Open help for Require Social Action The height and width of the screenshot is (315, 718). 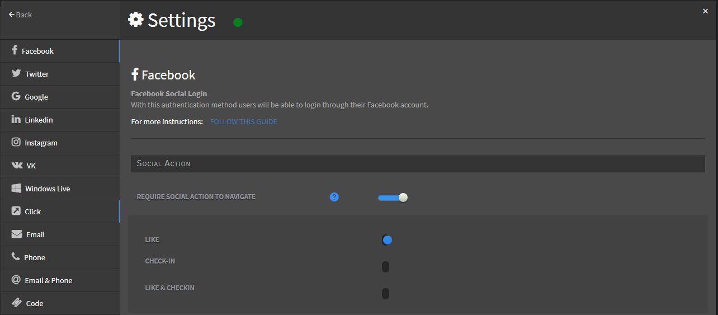click(x=334, y=197)
